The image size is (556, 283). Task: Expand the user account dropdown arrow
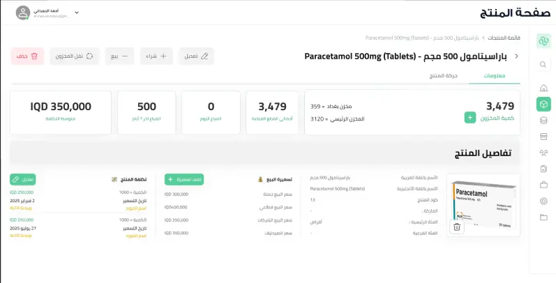coord(77,13)
